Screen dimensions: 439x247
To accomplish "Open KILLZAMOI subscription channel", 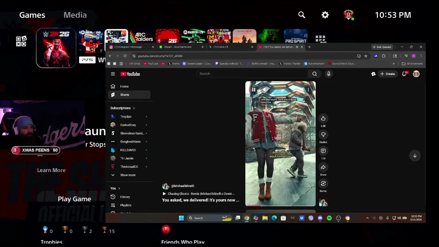I will [x=129, y=150].
